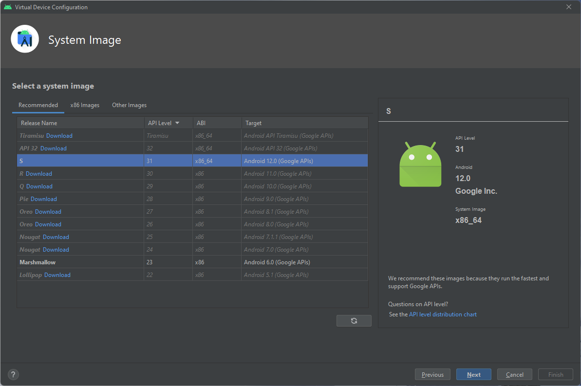Viewport: 581px width, 386px height.
Task: Click the disabled Finish button
Action: (556, 374)
